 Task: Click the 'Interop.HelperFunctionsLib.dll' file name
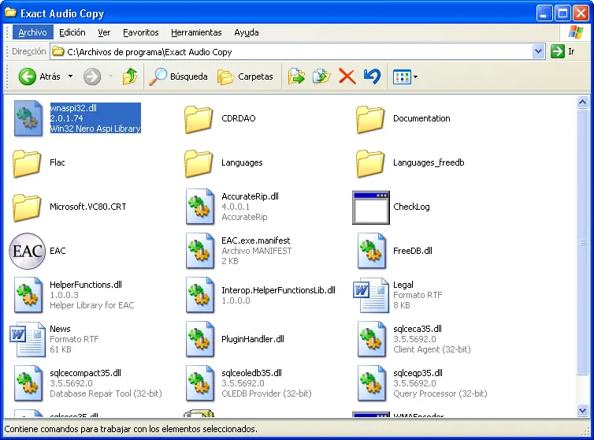tap(278, 290)
